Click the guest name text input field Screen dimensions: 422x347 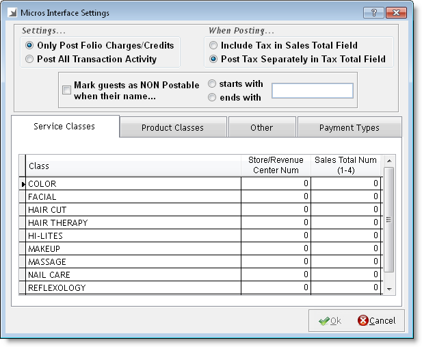pos(312,91)
